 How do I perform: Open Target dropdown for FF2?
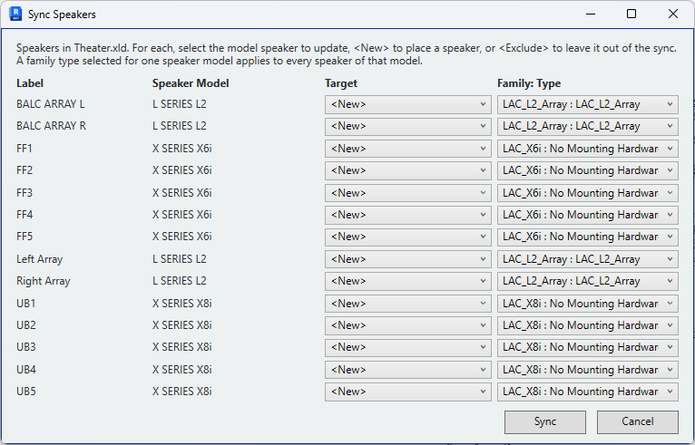coord(407,171)
